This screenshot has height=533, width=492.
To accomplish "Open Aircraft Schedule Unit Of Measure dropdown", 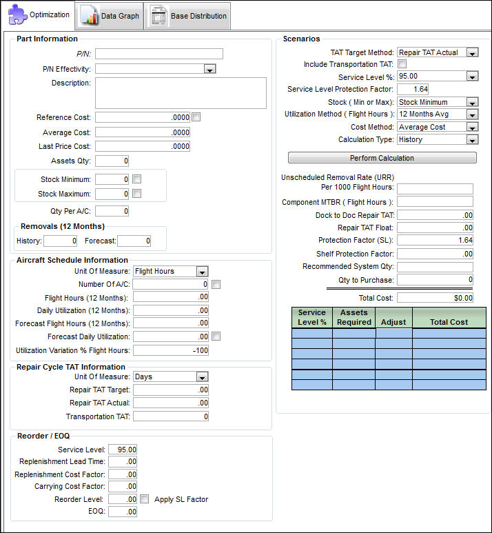I will (x=202, y=272).
